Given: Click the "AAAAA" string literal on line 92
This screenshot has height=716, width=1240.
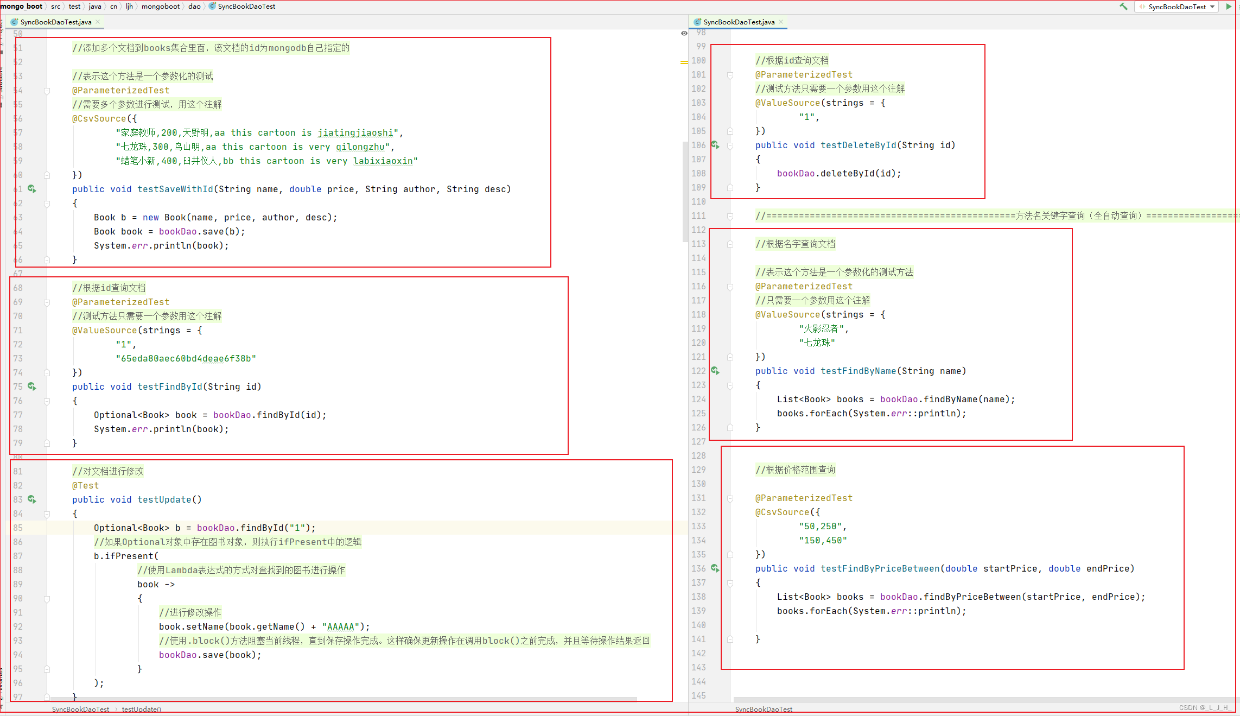Looking at the screenshot, I should pos(341,626).
